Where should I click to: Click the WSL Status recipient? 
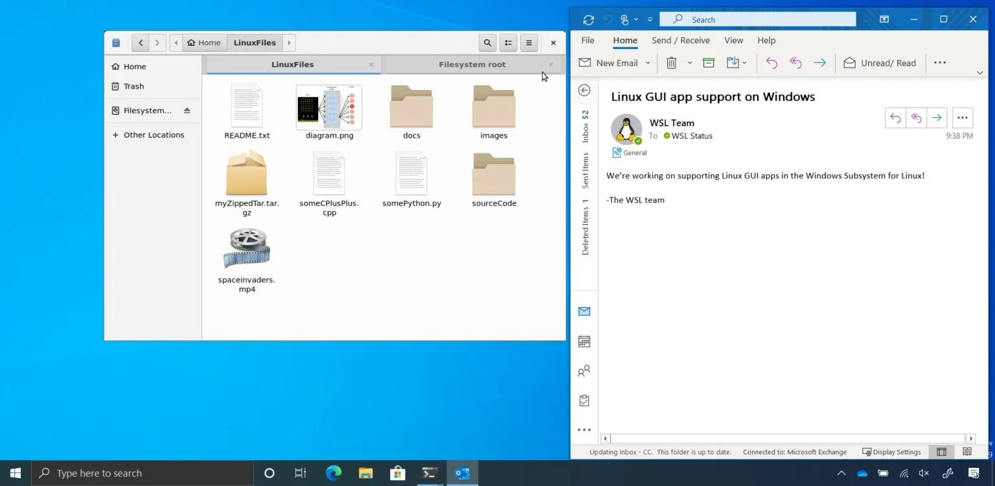click(688, 136)
